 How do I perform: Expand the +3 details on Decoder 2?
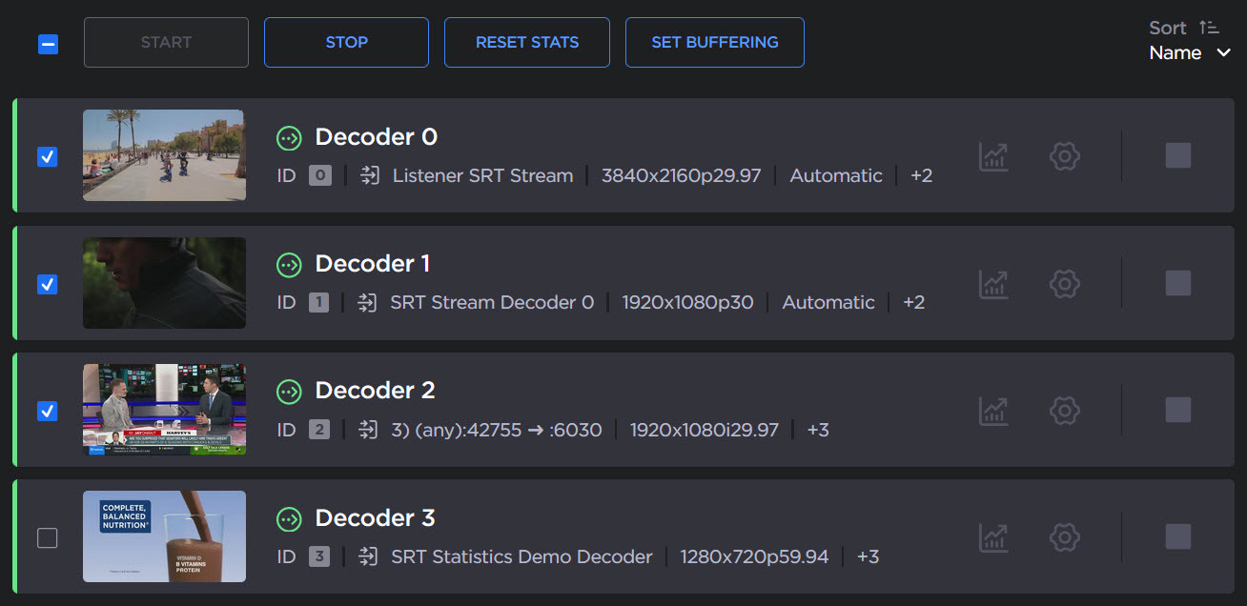tap(818, 430)
